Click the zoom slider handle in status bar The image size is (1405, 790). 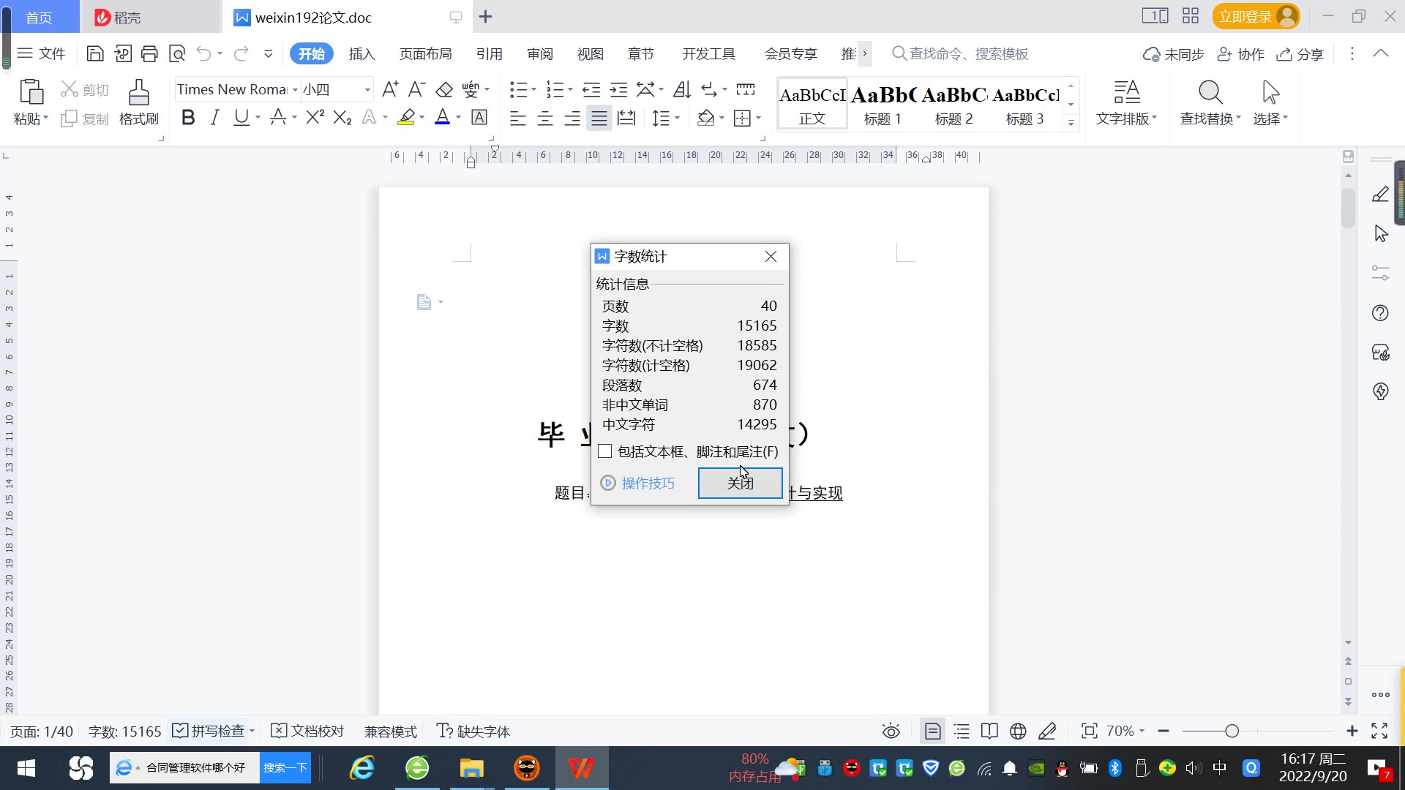pos(1232,731)
